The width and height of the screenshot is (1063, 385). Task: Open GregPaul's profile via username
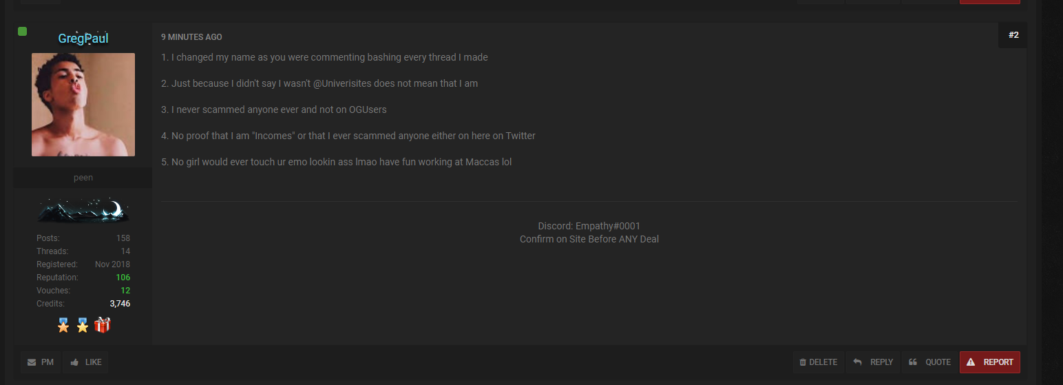pos(83,39)
